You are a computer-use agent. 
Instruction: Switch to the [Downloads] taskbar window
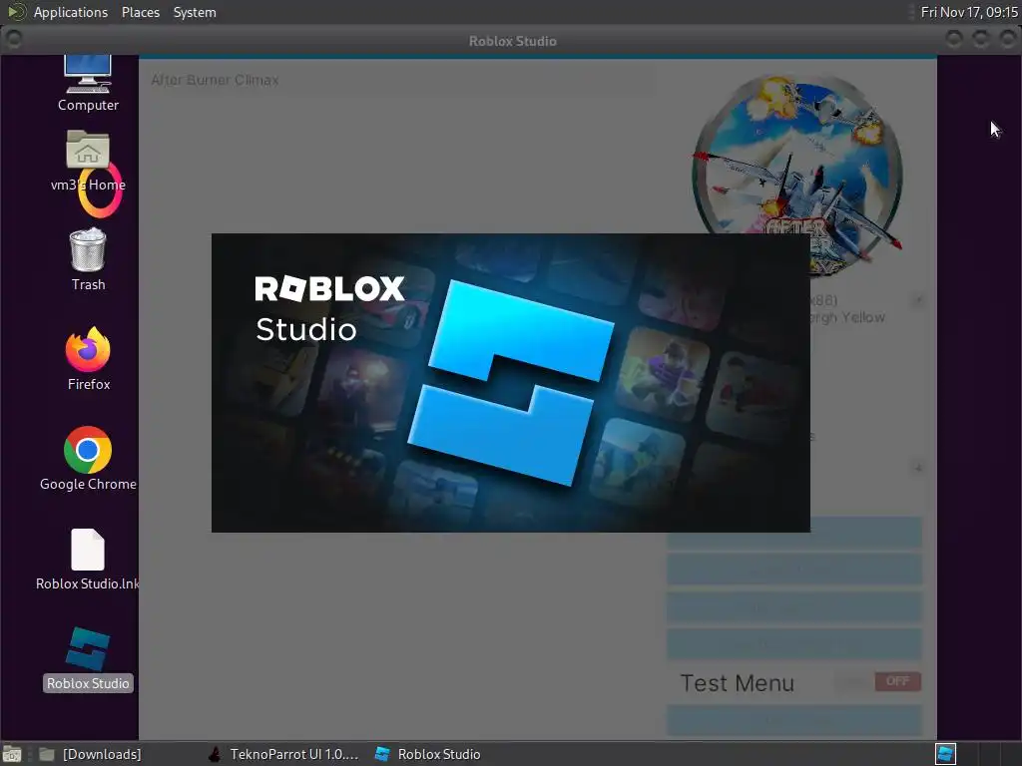pos(91,754)
